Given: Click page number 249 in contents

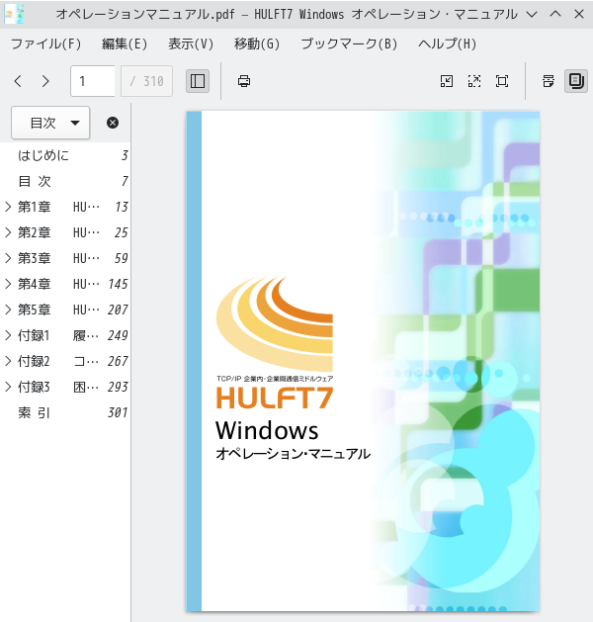Looking at the screenshot, I should [118, 335].
